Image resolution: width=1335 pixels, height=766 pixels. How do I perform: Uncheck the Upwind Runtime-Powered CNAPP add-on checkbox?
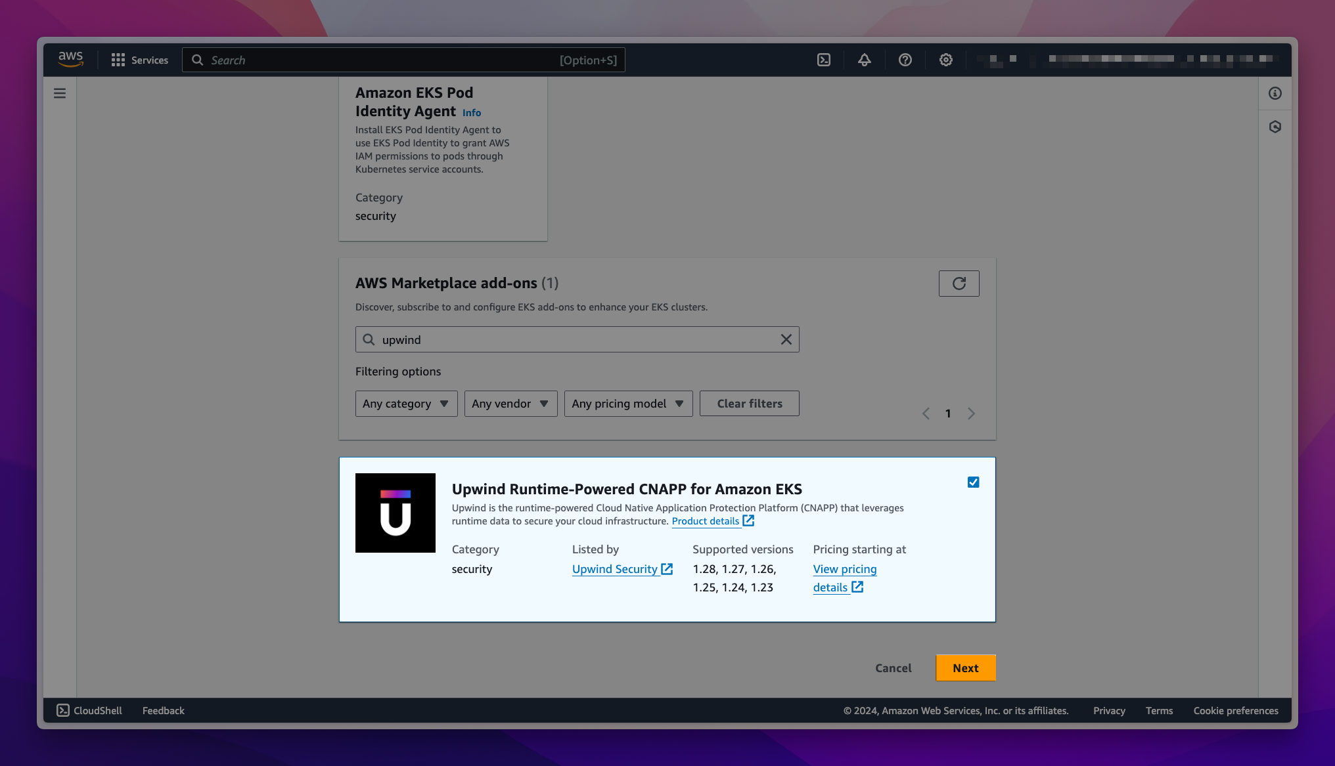974,482
